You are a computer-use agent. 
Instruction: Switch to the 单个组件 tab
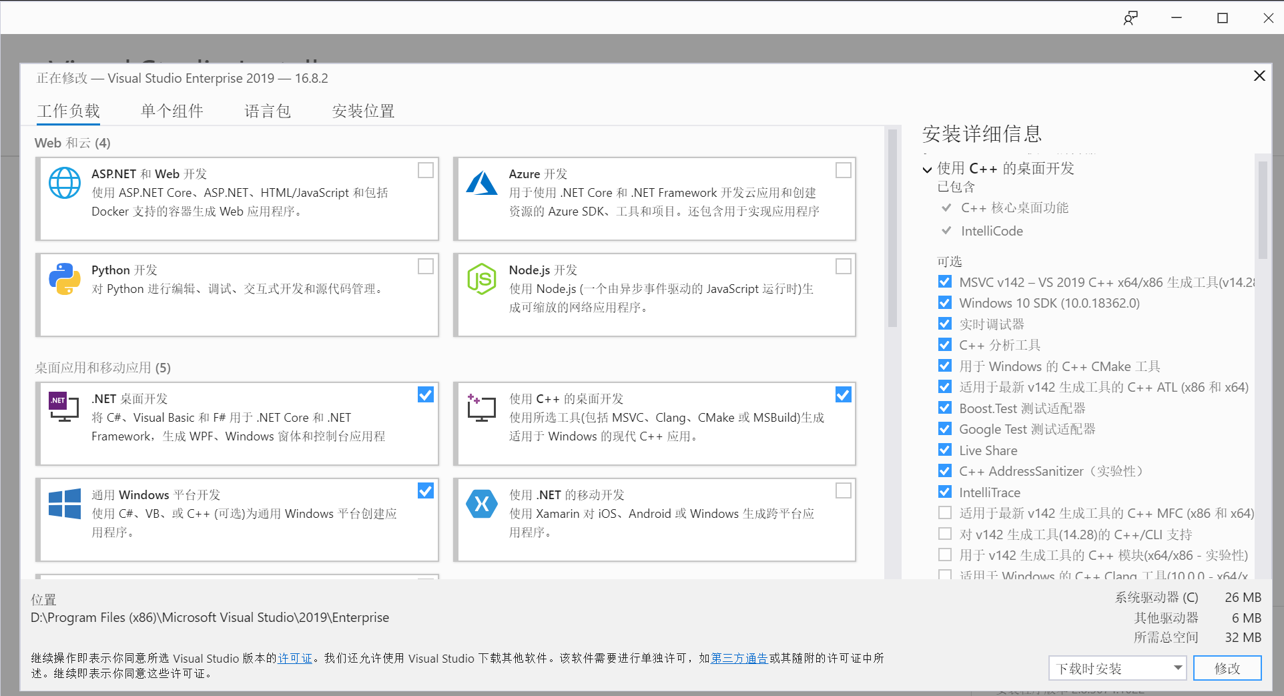coord(172,111)
